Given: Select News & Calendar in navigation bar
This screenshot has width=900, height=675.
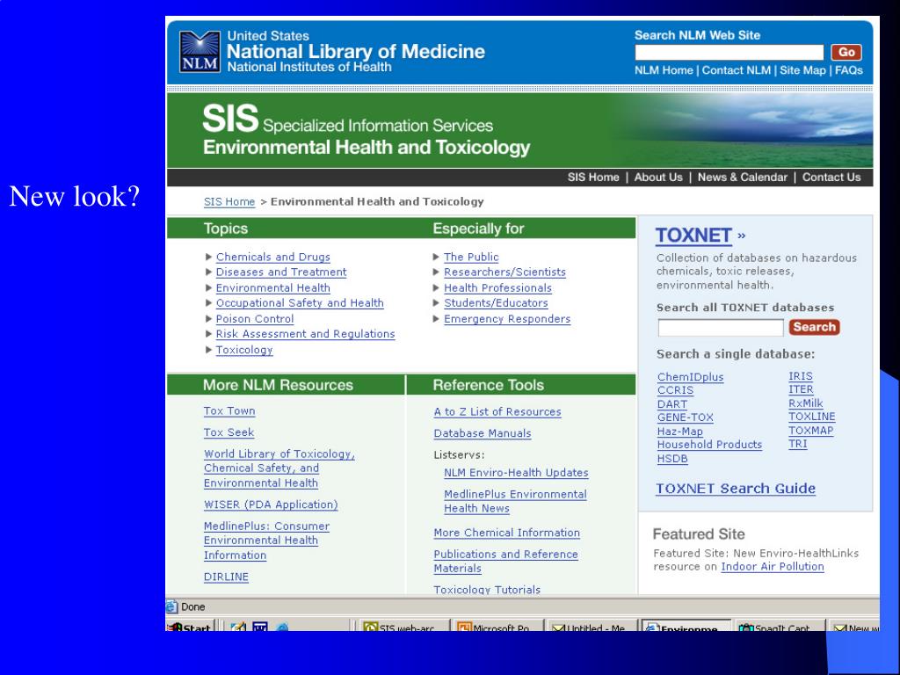Looking at the screenshot, I should pyautogui.click(x=743, y=178).
